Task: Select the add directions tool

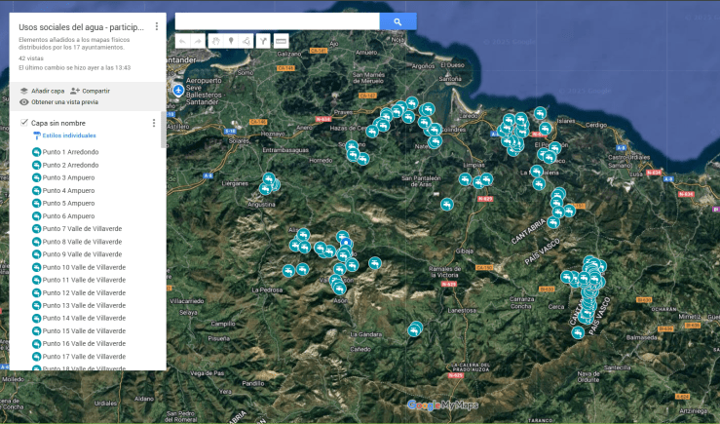Action: [x=263, y=41]
